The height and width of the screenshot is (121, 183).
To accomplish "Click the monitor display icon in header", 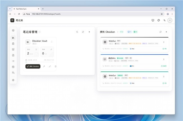I will (153, 20).
